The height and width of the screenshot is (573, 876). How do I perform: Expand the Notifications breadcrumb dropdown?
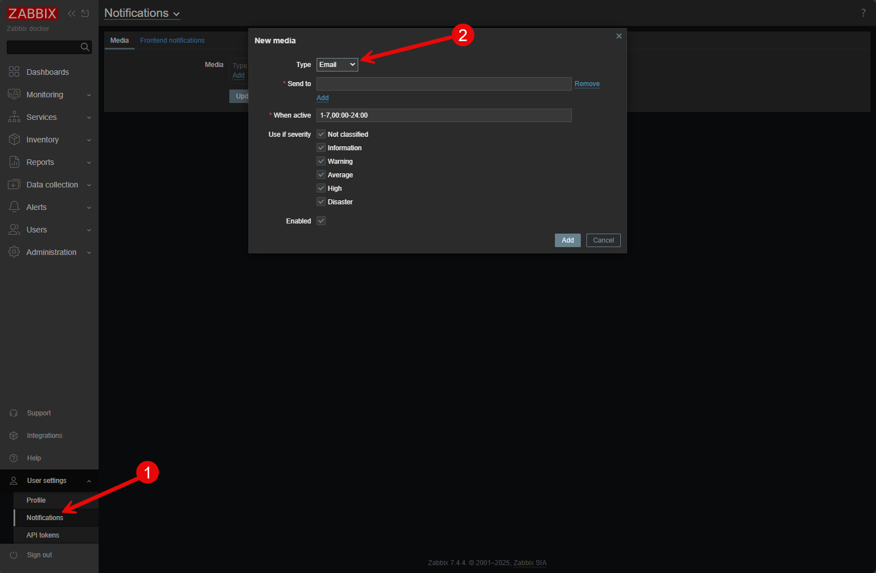pos(176,13)
